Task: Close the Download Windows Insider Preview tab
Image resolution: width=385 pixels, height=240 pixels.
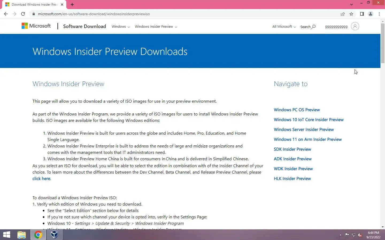Action: [x=62, y=5]
